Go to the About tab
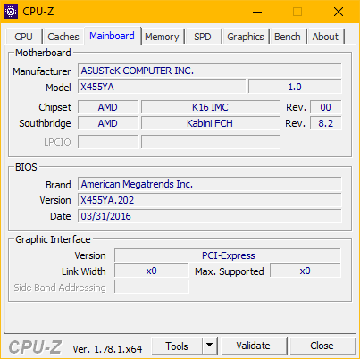 click(x=325, y=37)
